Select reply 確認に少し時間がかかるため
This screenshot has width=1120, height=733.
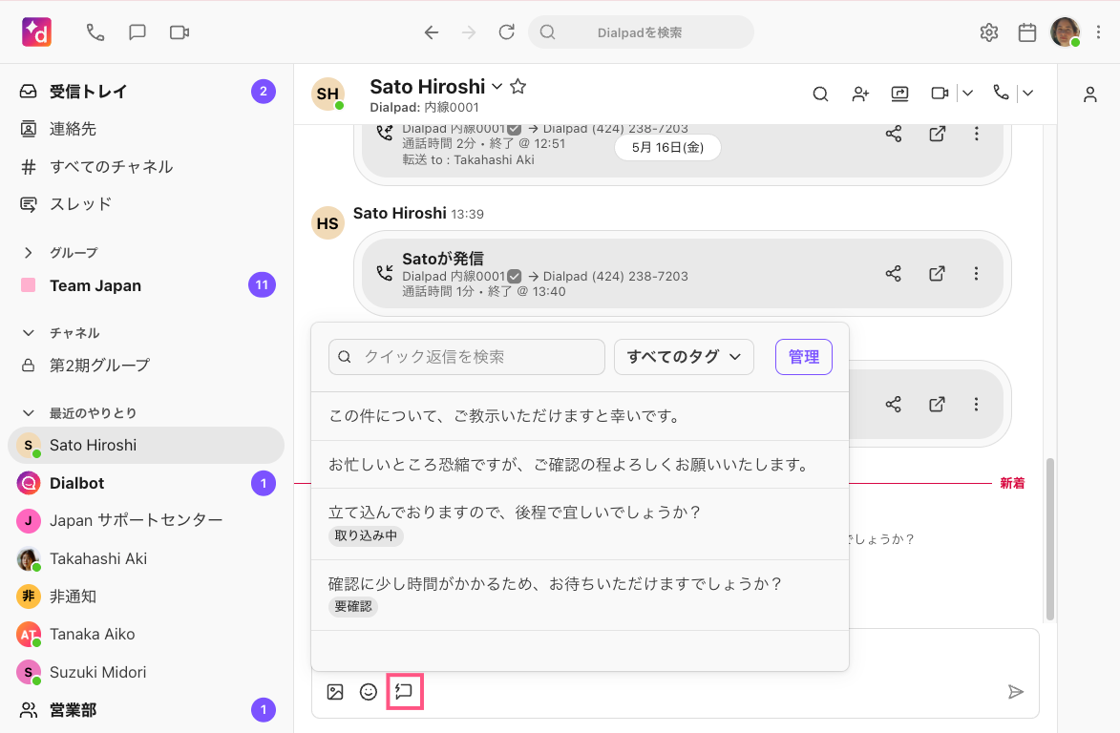580,596
